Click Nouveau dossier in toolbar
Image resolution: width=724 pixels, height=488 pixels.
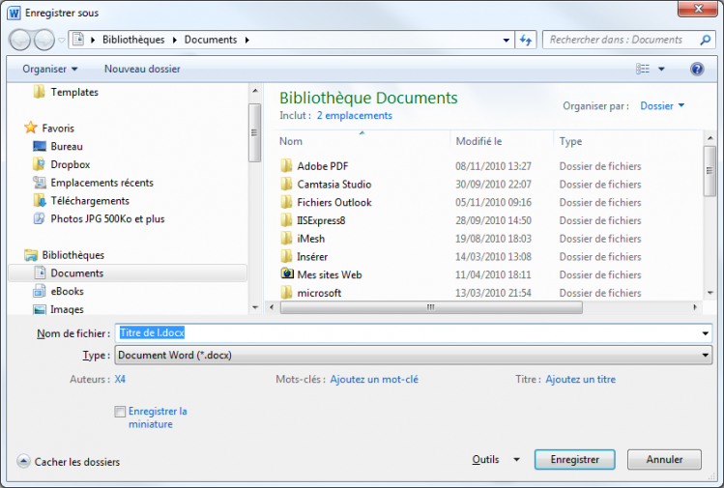[x=142, y=69]
